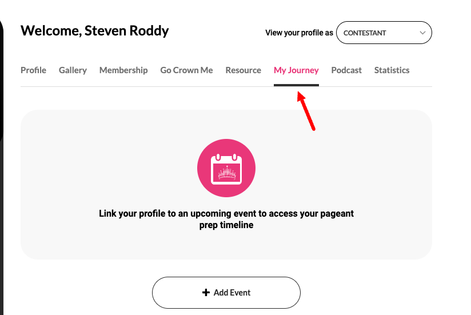Screen dimensions: 471x315
Task: Click the plus icon on Add Event
Action: [x=206, y=293]
